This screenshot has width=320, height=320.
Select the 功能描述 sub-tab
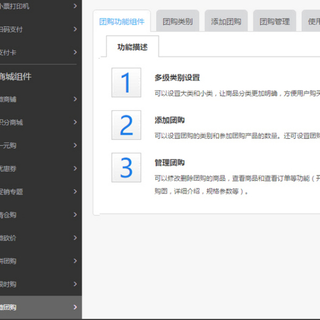click(132, 47)
